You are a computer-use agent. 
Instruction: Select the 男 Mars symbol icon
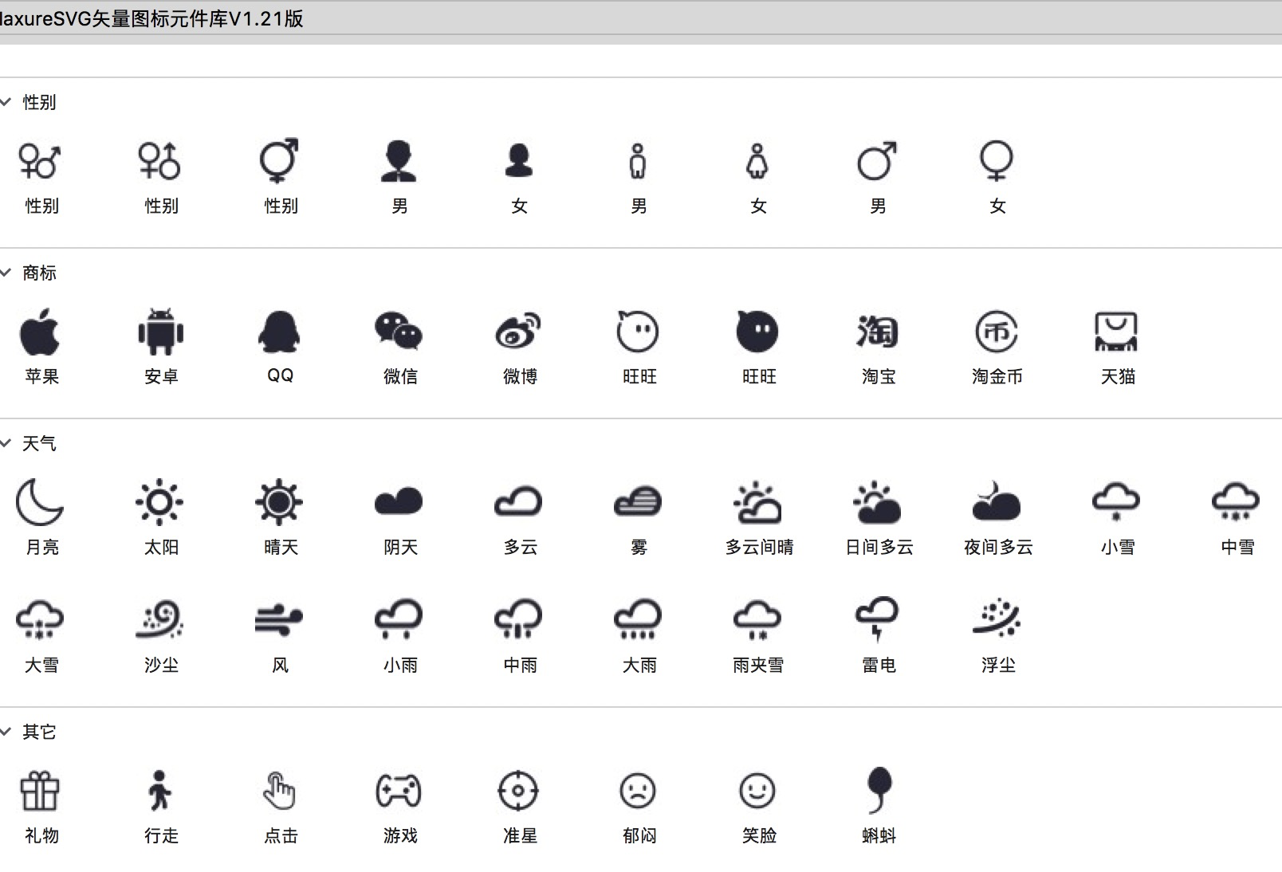tap(877, 161)
